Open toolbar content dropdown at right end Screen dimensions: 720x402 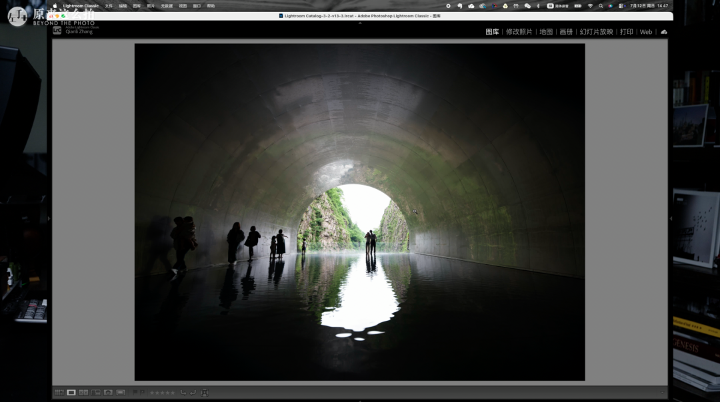coord(662,393)
